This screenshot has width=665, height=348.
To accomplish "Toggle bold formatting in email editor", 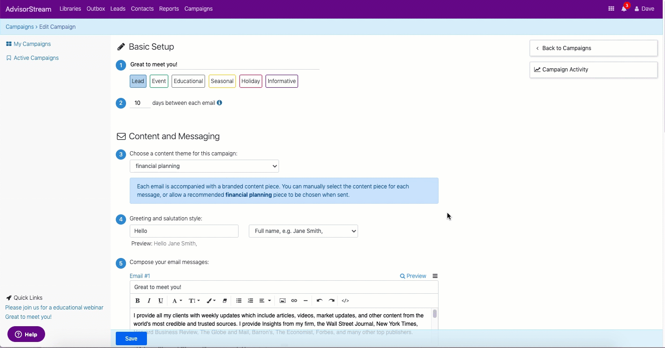I will click(137, 301).
